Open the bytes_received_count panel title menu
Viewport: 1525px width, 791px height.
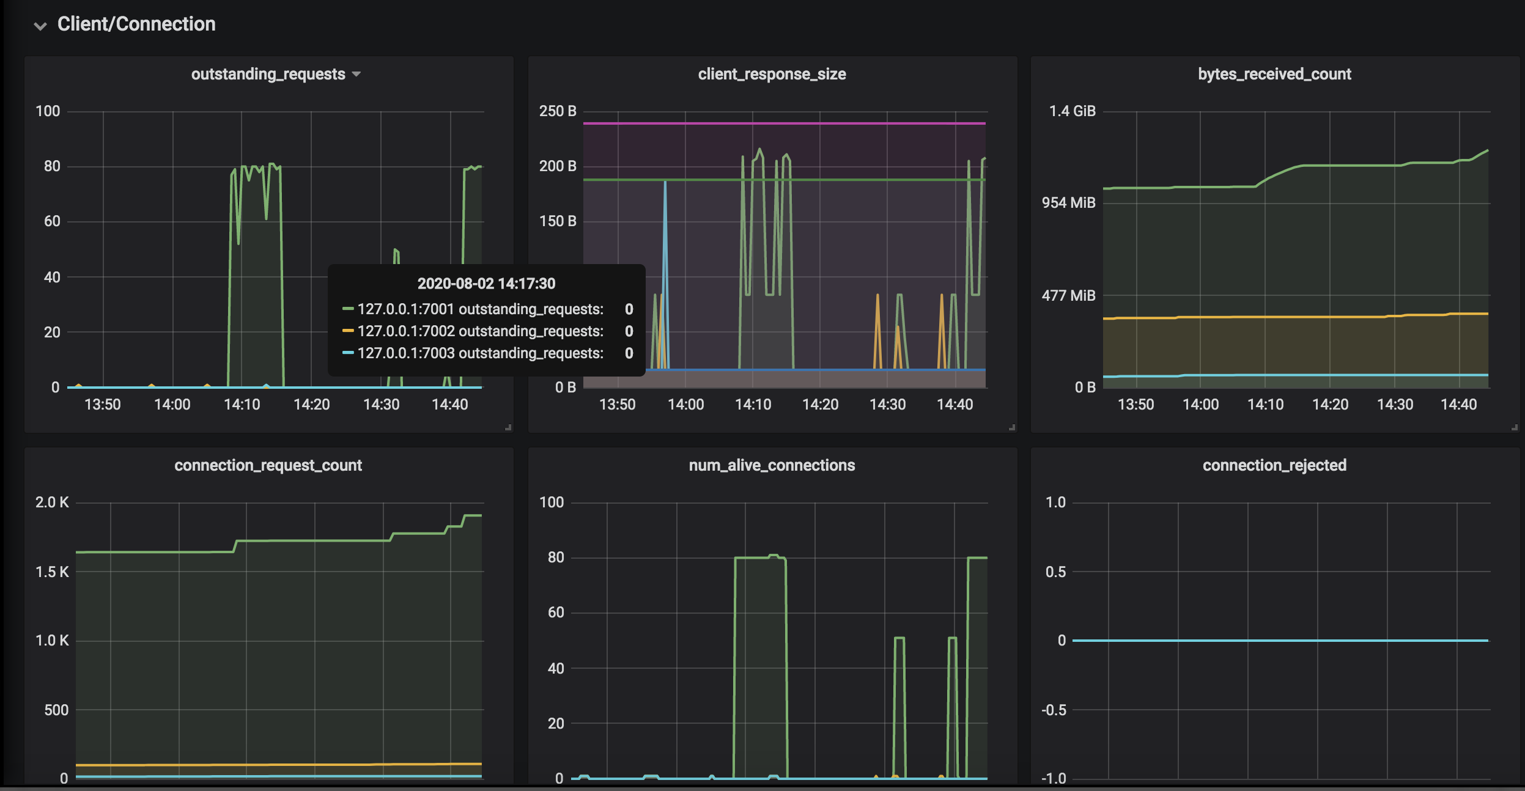1274,74
